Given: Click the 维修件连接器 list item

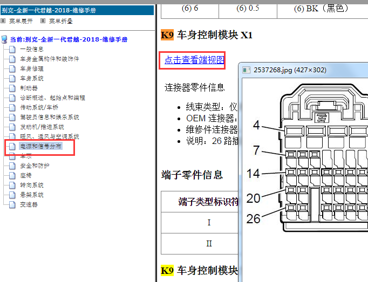Looking at the screenshot, I should coord(212,129).
